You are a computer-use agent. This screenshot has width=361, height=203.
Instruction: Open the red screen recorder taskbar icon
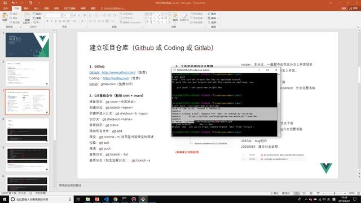134,199
